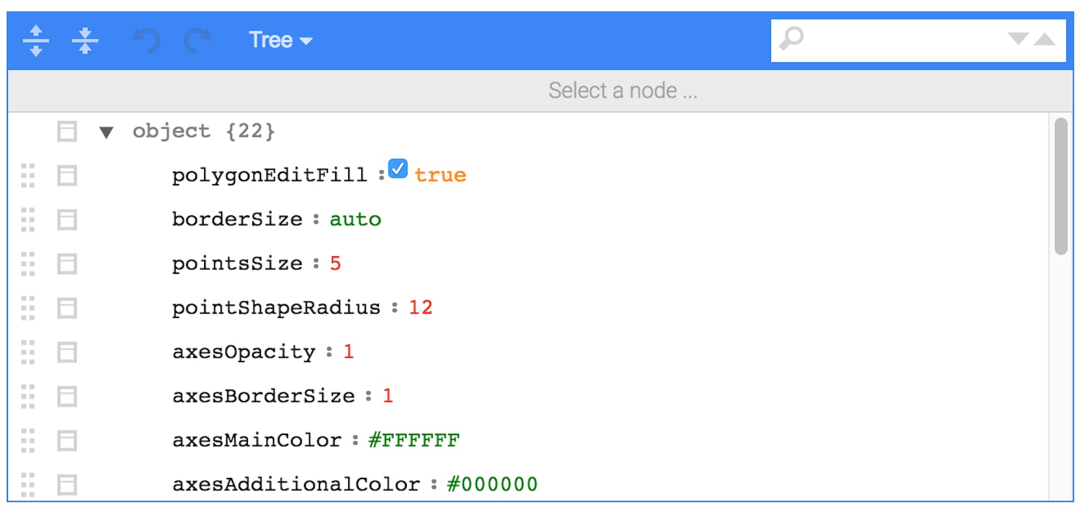Image resolution: width=1089 pixels, height=517 pixels.
Task: Click the expand all fields icon
Action: tap(36, 40)
